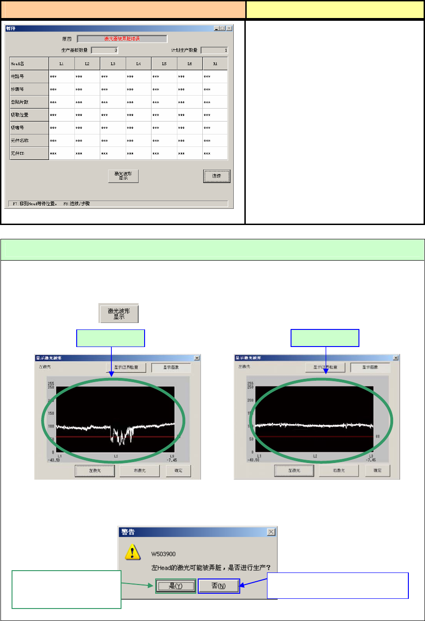Select the L5 column header
The width and height of the screenshot is (425, 621).
click(x=164, y=63)
